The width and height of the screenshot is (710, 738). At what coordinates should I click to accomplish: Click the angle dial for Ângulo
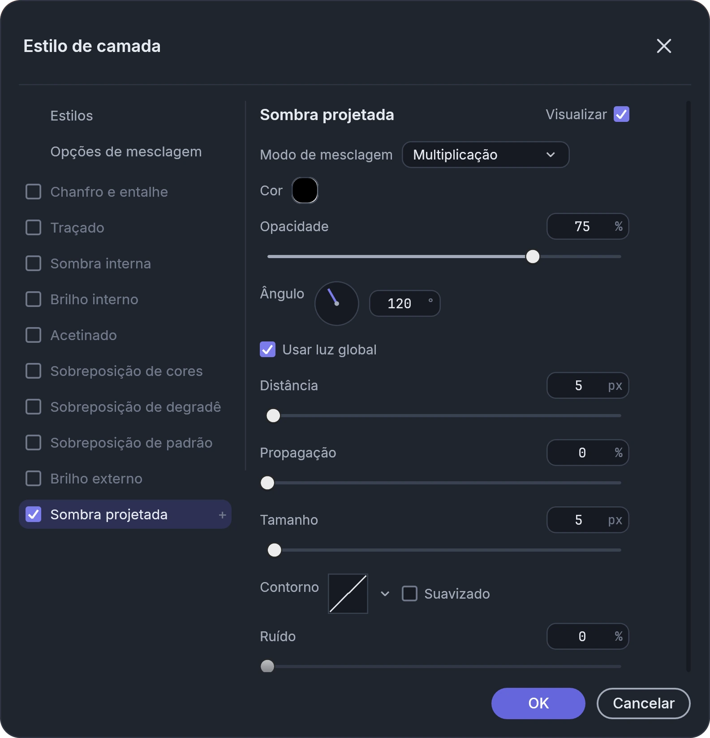[336, 303]
